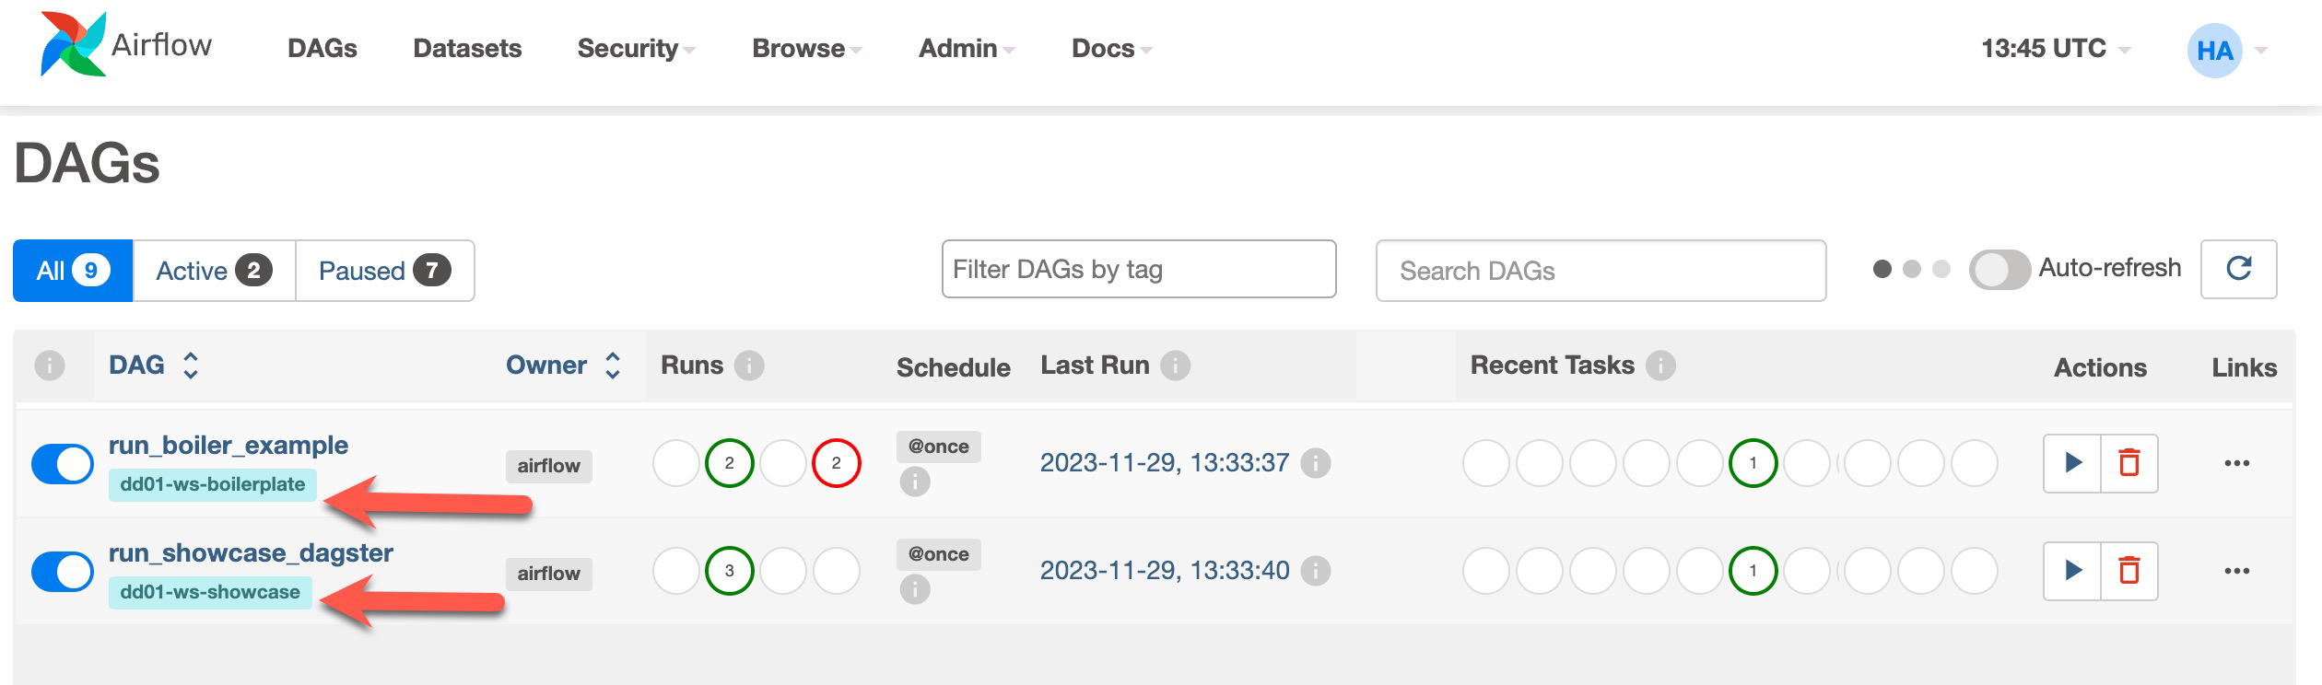Click the failed runs circle for run_boiler_example
This screenshot has width=2322, height=685.
[837, 463]
